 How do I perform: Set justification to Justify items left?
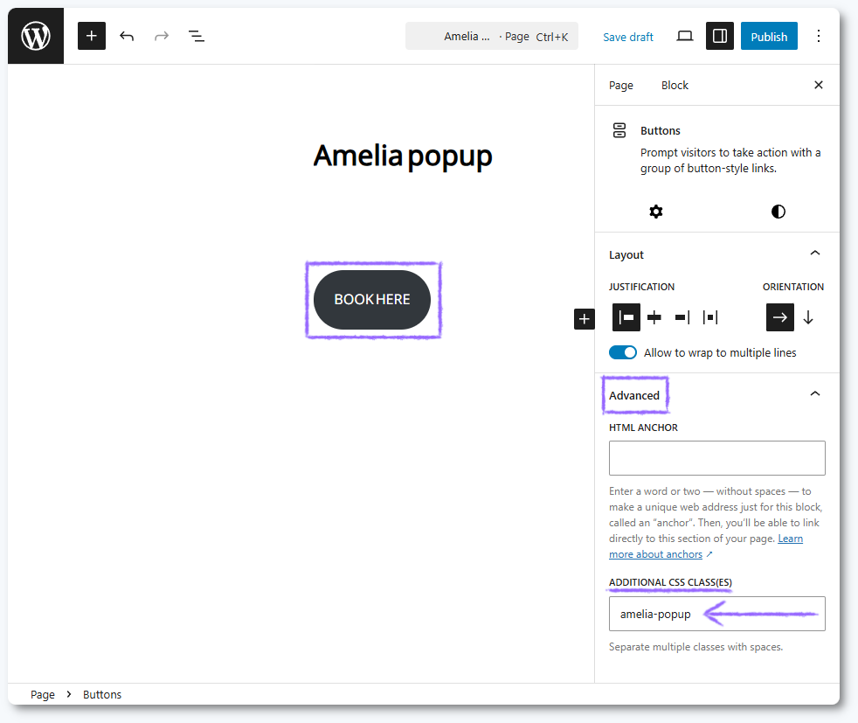point(626,317)
